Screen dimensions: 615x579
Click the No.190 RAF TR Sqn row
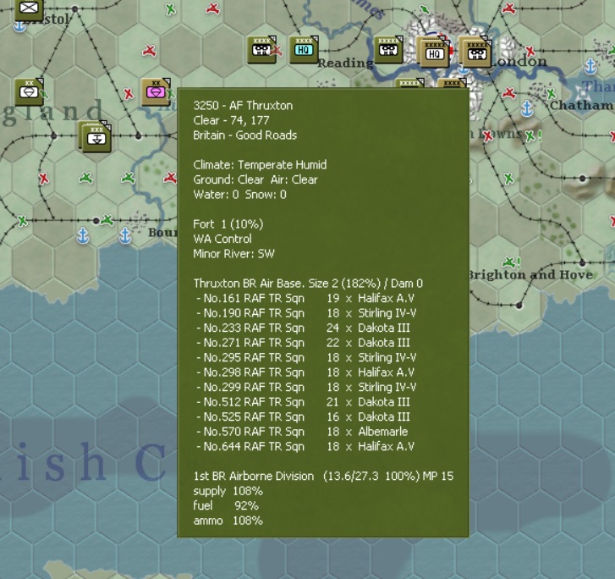point(306,313)
